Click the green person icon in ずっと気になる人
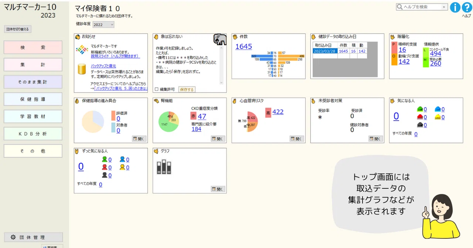This screenshot has width=473, height=248. (105, 160)
